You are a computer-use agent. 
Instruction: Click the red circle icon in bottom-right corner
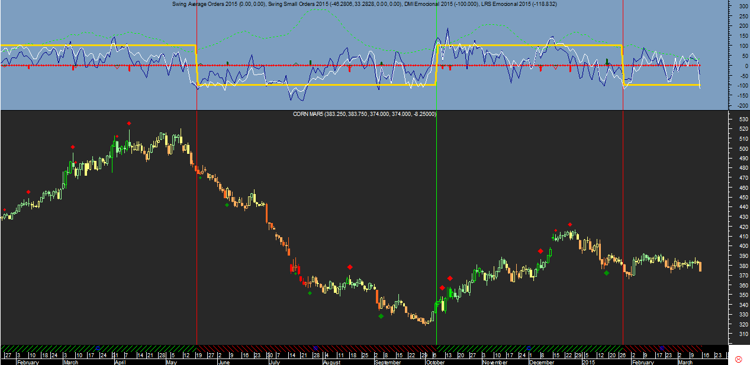[x=738, y=359]
